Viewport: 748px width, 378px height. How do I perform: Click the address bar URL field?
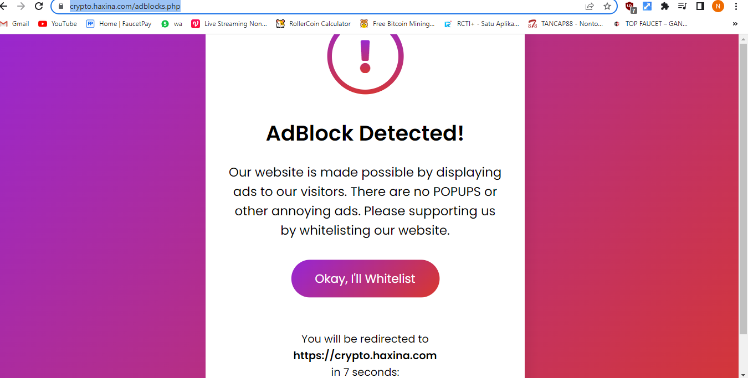[222, 7]
